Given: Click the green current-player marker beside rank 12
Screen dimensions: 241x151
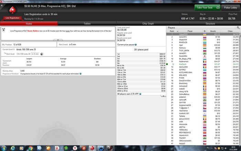Looking at the screenshot, I should click(x=167, y=64).
